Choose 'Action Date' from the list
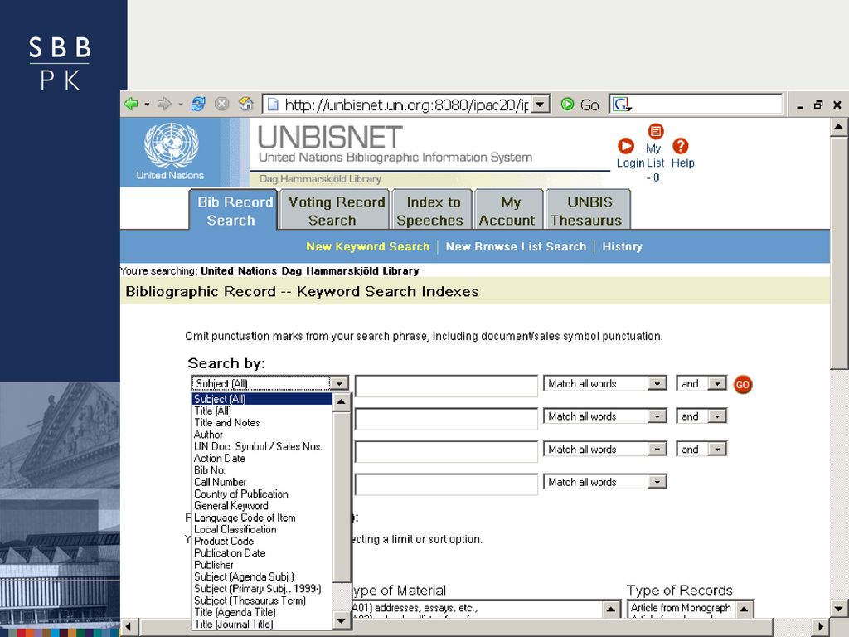The height and width of the screenshot is (637, 849). 262,459
